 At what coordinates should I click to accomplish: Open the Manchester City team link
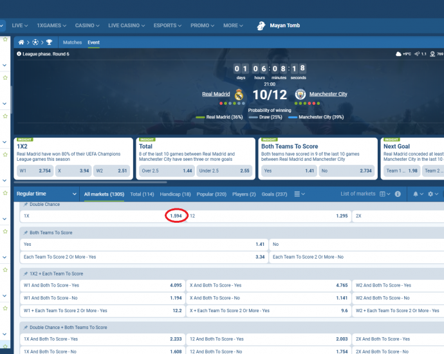pyautogui.click(x=328, y=94)
